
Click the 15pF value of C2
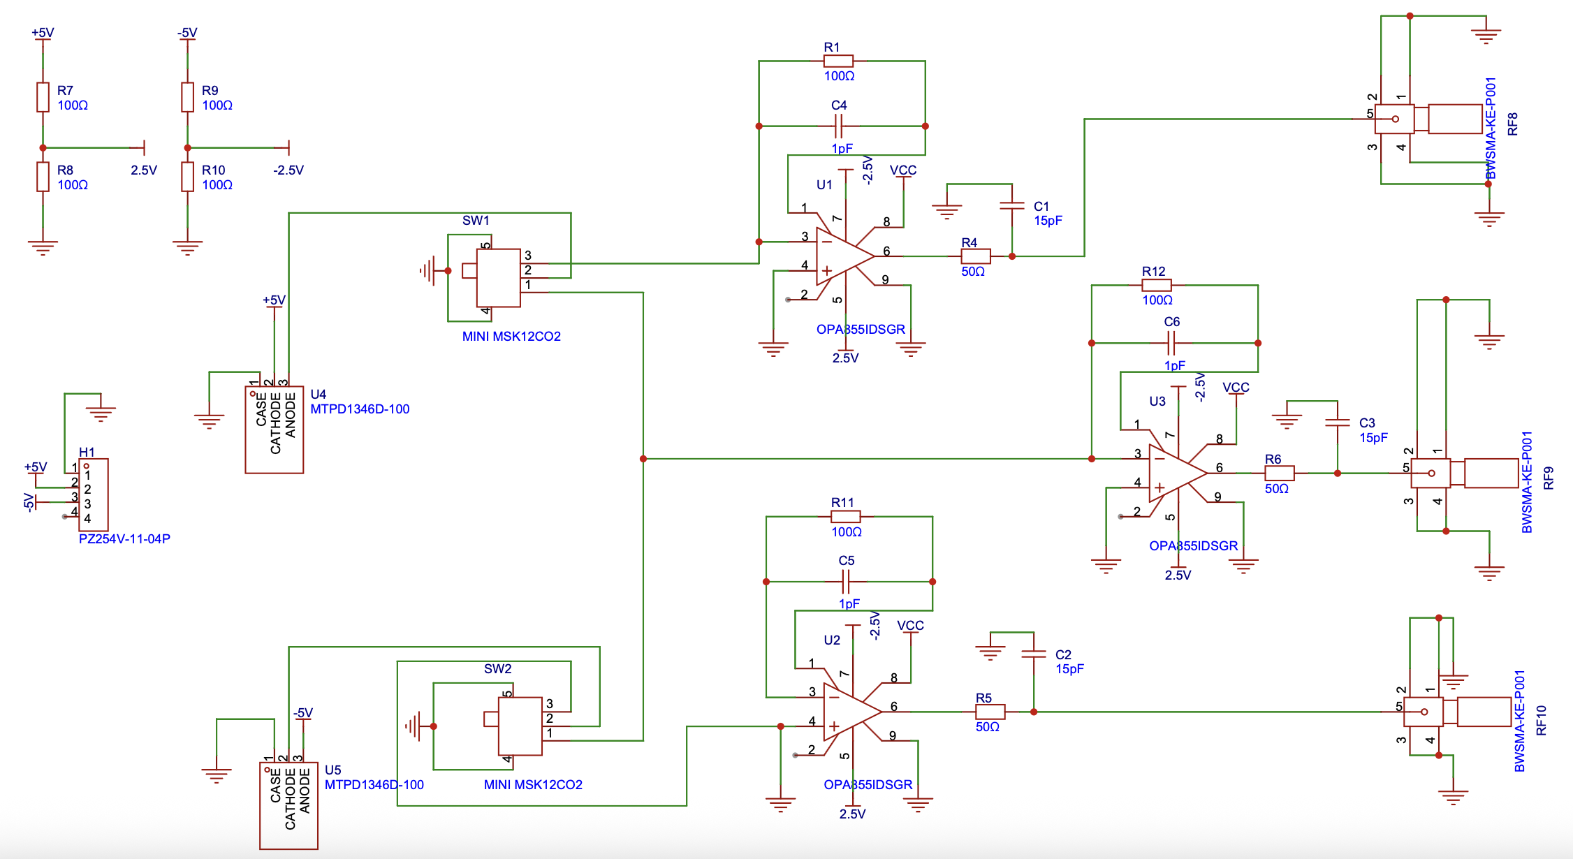click(x=1069, y=668)
